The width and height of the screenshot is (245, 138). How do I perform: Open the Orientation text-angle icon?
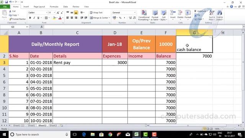(x=82, y=13)
